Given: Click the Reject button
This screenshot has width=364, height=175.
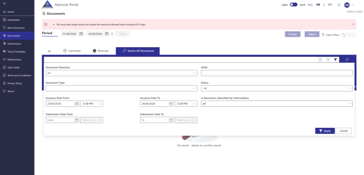Looking at the screenshot, I should coord(312,34).
